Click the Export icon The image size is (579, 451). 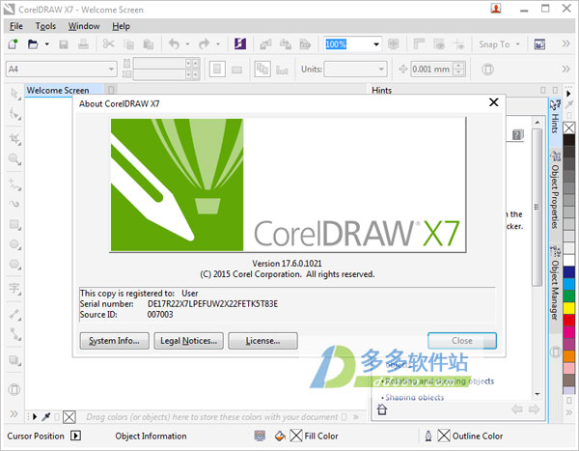click(285, 44)
